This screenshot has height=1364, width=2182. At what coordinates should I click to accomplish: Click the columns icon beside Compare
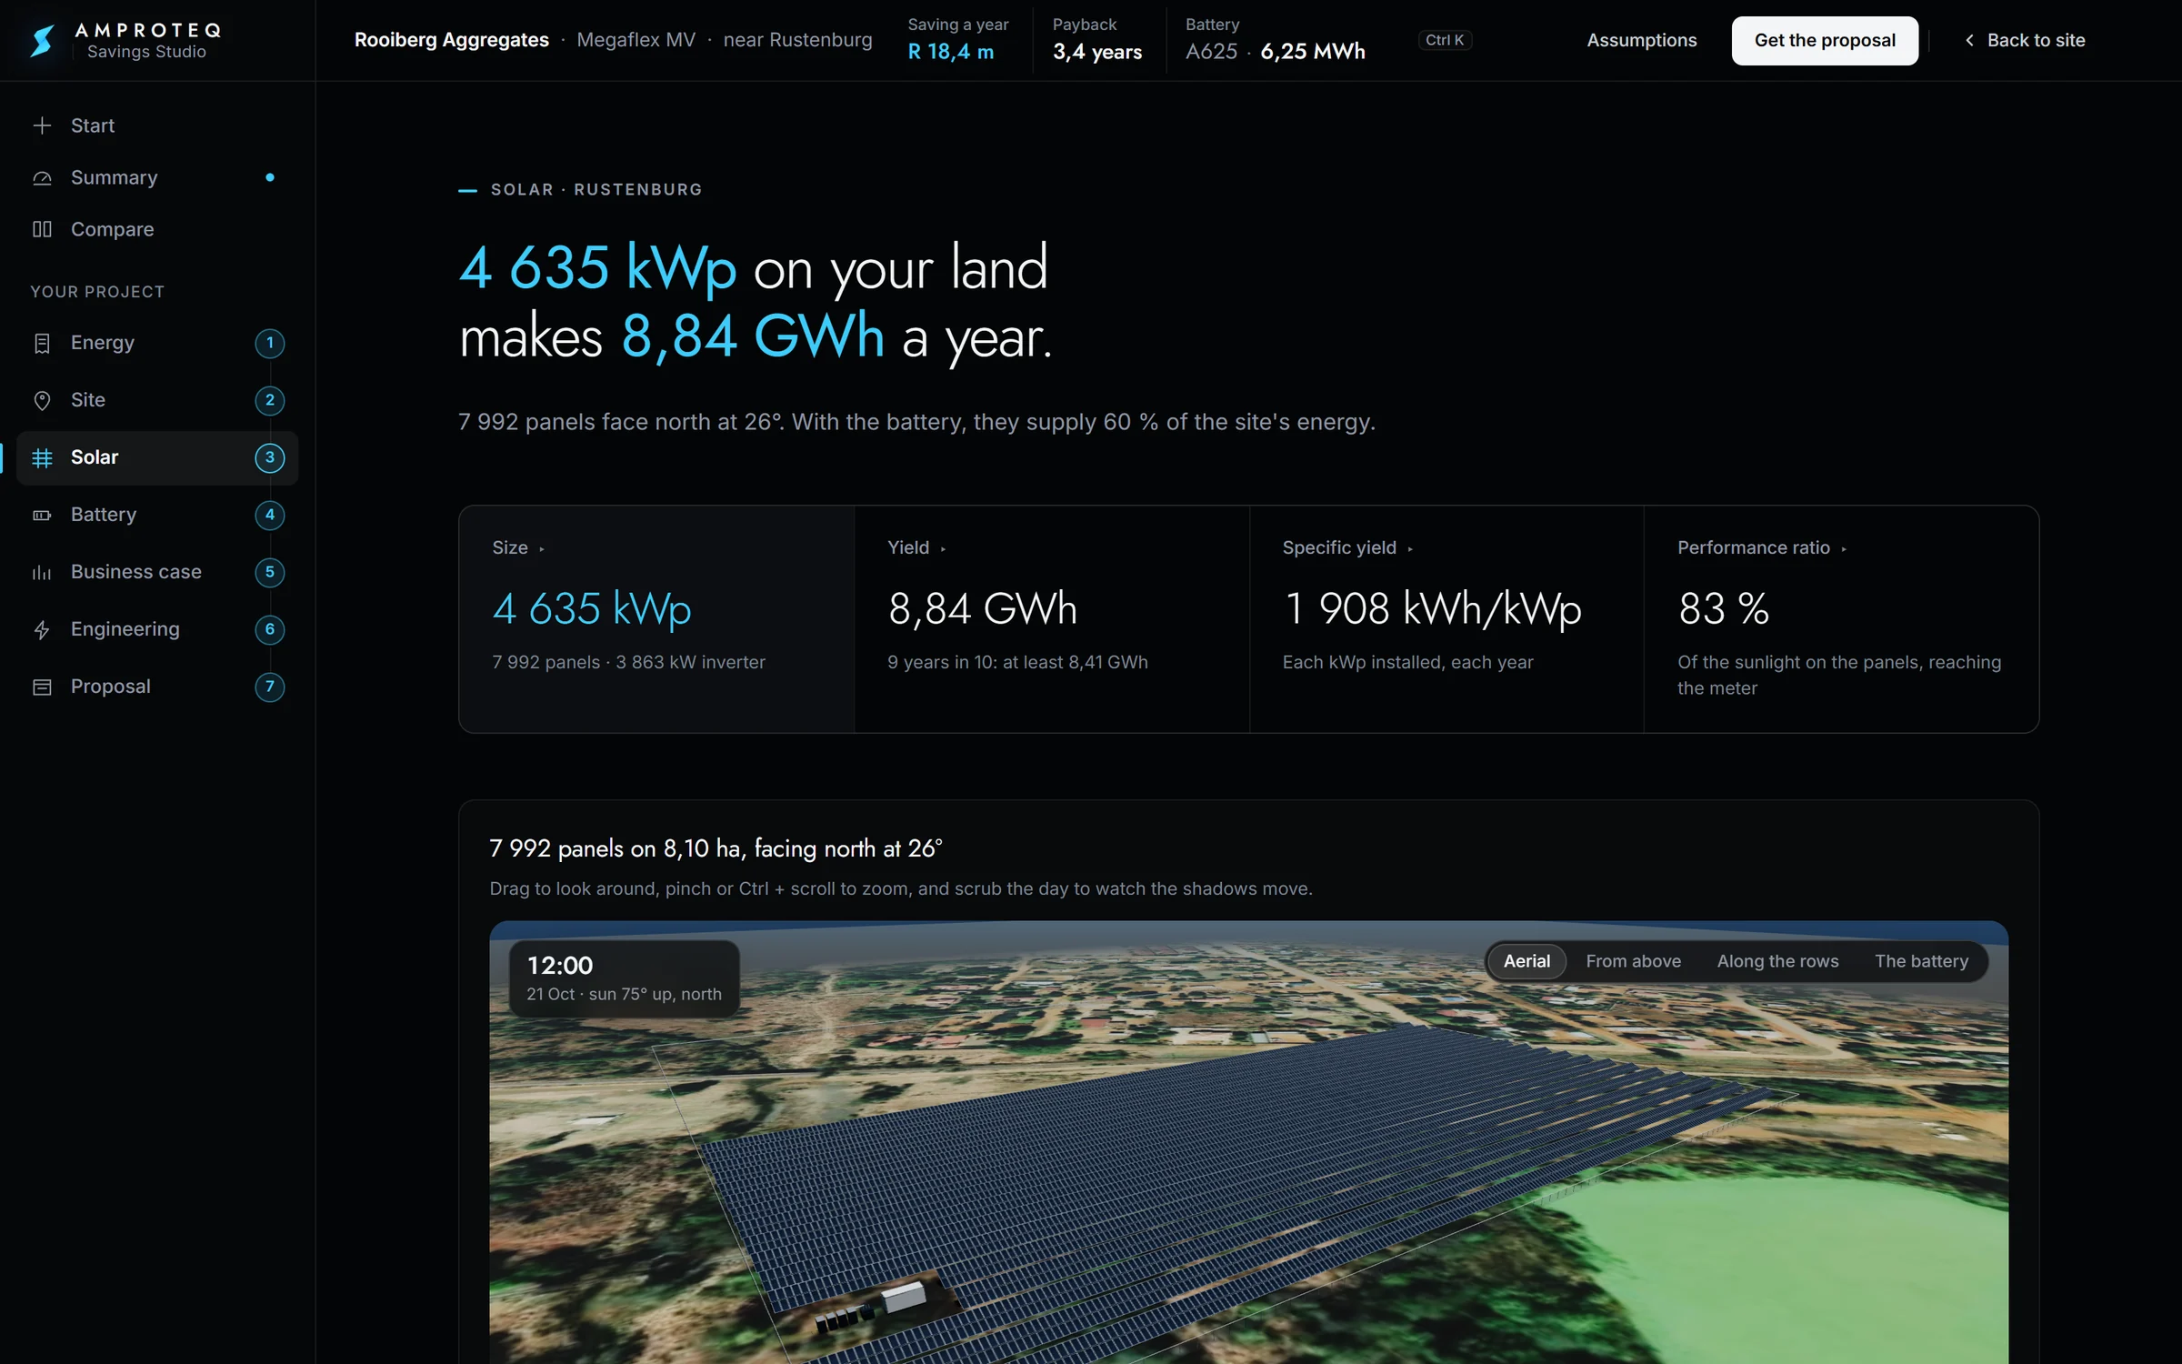tap(42, 229)
